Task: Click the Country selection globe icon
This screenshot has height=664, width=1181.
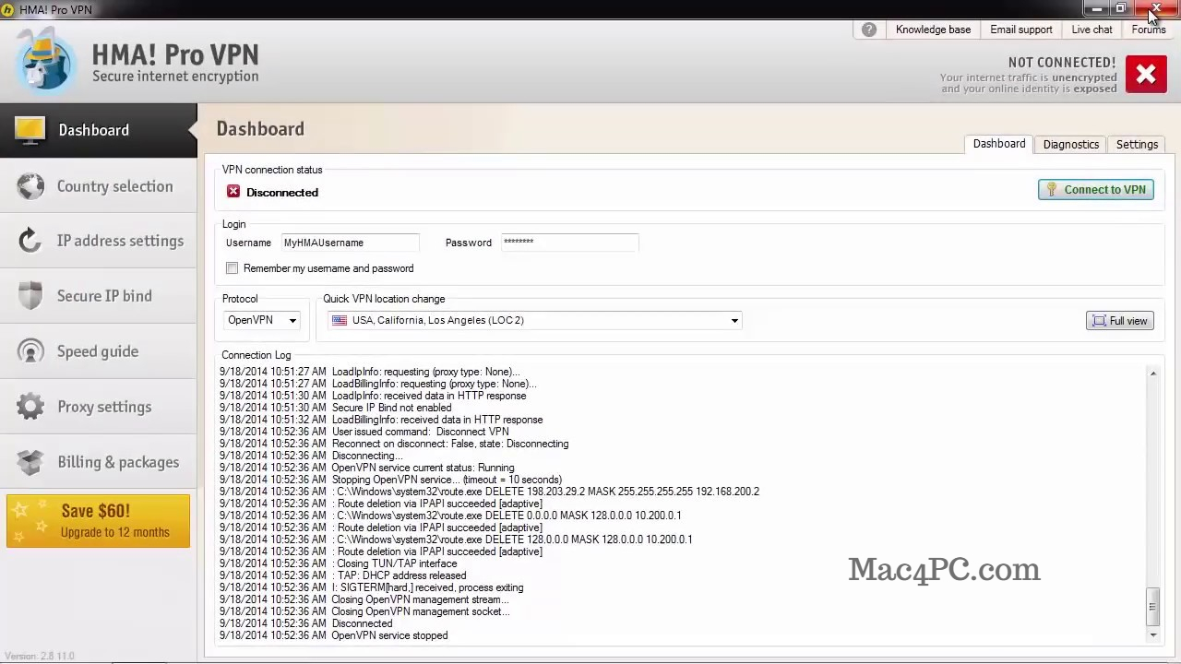Action: 30,186
